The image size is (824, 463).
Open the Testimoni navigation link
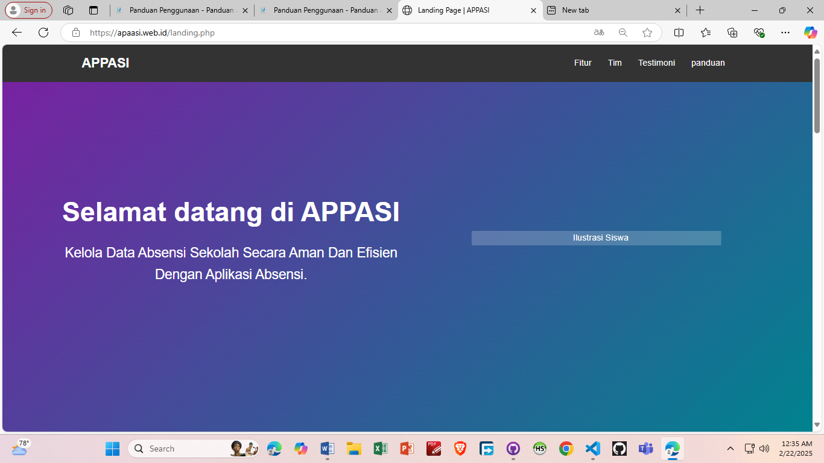click(656, 63)
